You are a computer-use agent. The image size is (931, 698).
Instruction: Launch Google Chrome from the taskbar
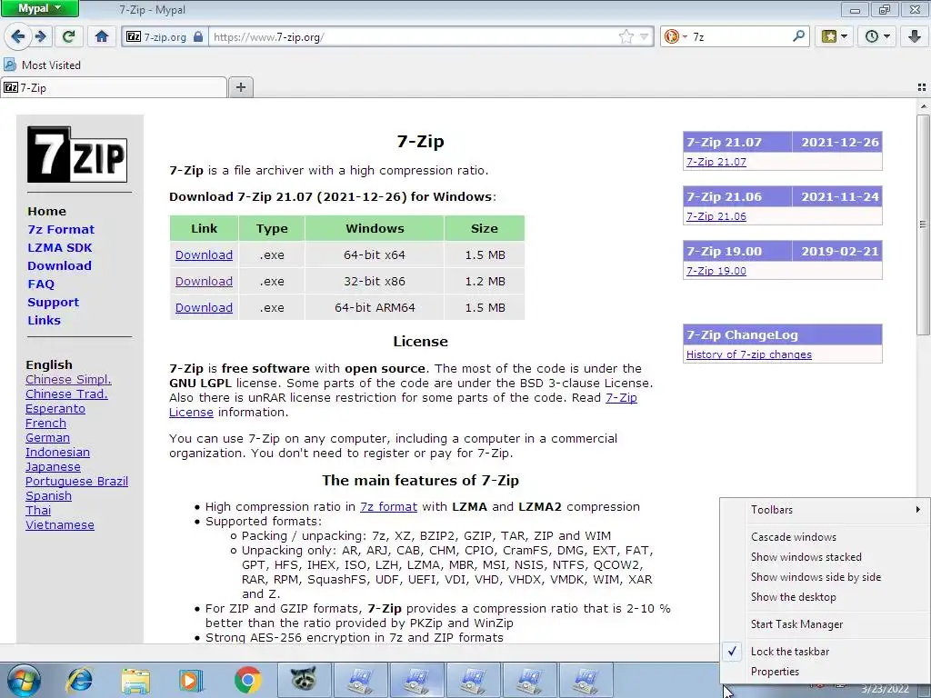pyautogui.click(x=247, y=680)
